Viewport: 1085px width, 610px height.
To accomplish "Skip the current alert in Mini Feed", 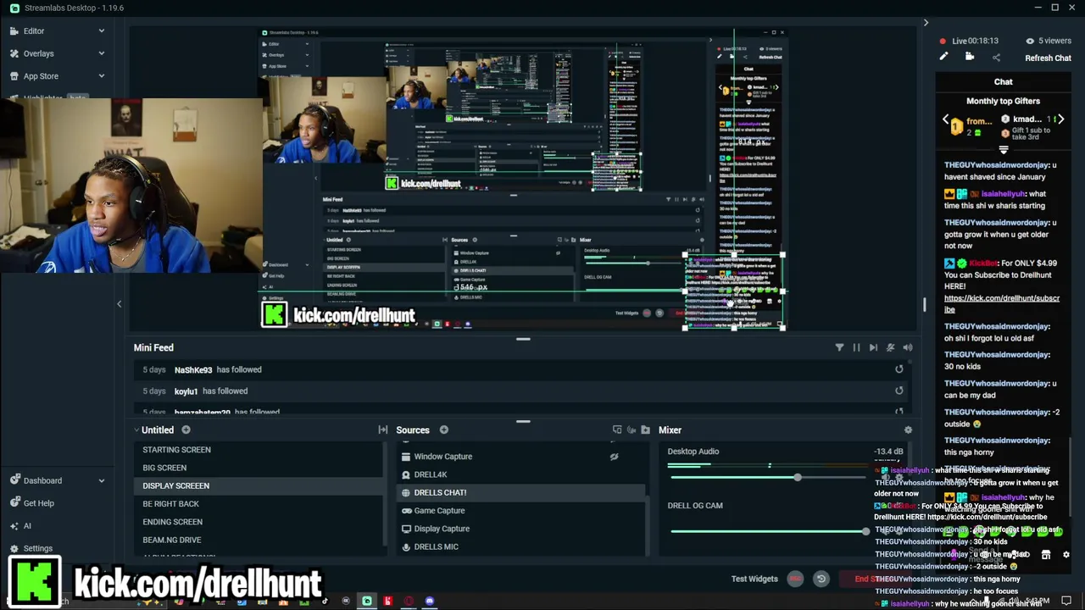I will coord(873,347).
